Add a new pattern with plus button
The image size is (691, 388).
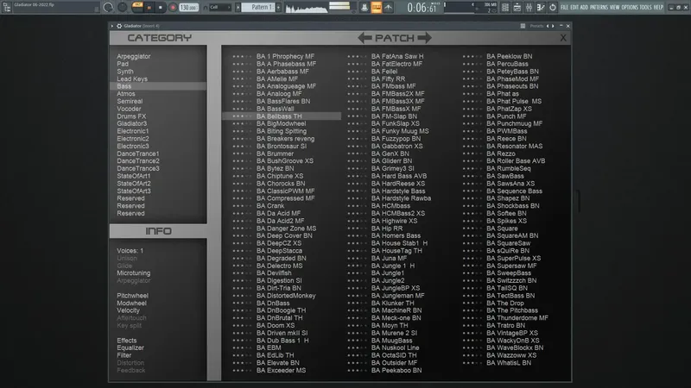[x=278, y=8]
